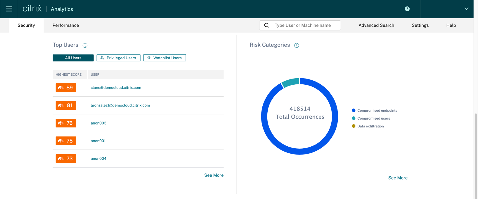Click the Compromised endpoints legend swatch
Image resolution: width=478 pixels, height=199 pixels.
click(354, 111)
